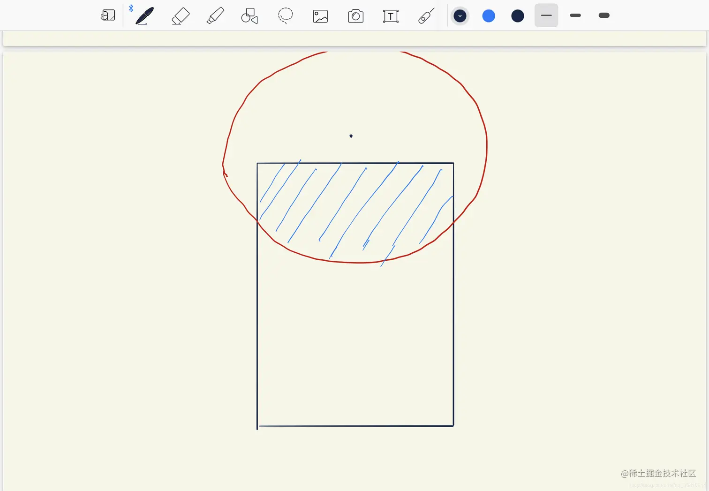Click the watermark text at bottom right
This screenshot has width=709, height=491.
point(658,474)
